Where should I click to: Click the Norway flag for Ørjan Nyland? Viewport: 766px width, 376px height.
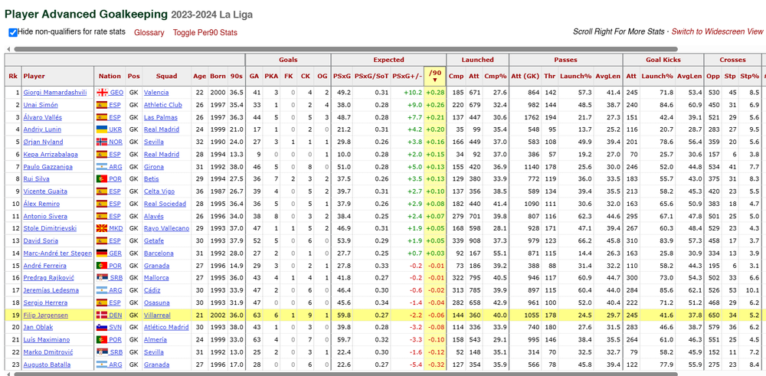coord(102,142)
